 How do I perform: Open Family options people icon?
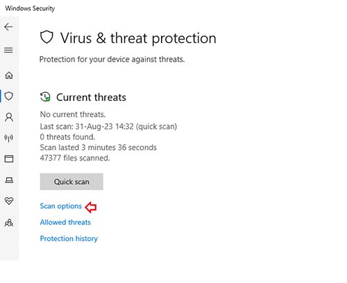tap(9, 223)
